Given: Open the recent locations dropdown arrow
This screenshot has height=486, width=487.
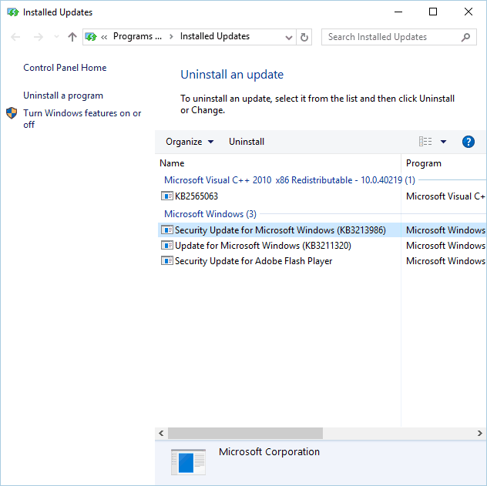Looking at the screenshot, I should [56, 37].
